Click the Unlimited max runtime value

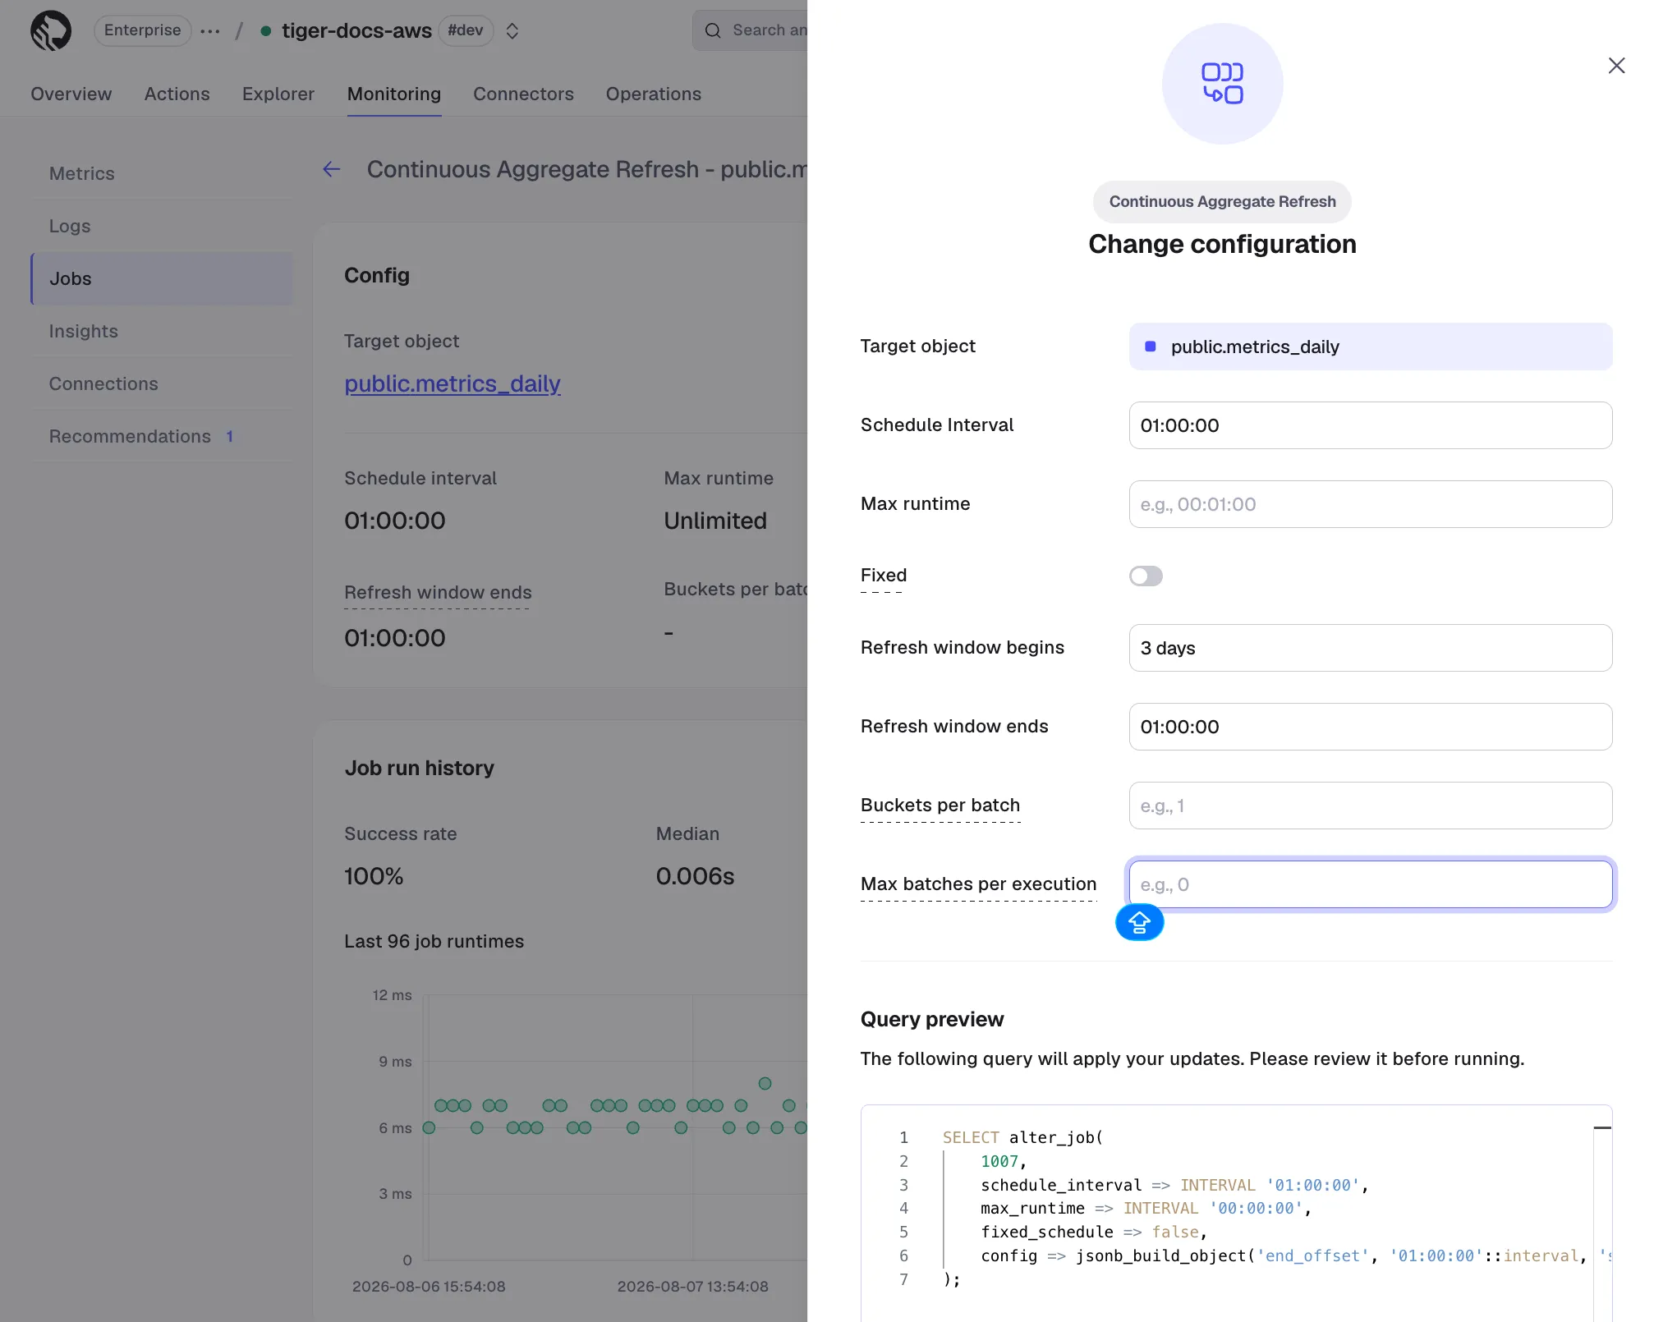click(x=715, y=521)
